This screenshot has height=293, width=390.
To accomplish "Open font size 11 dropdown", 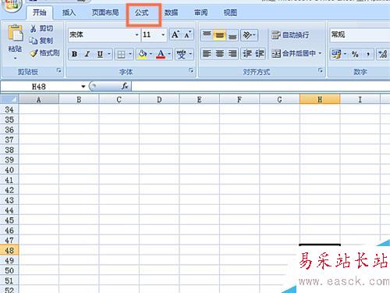I will [163, 35].
